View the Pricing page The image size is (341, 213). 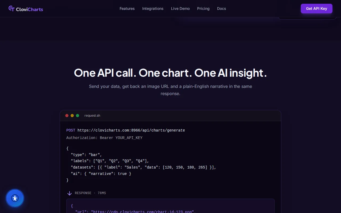coord(203,9)
